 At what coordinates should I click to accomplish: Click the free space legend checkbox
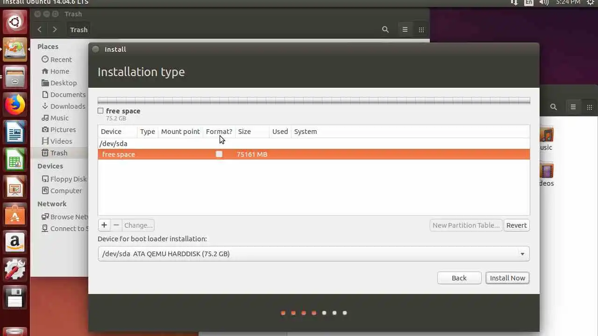(100, 111)
